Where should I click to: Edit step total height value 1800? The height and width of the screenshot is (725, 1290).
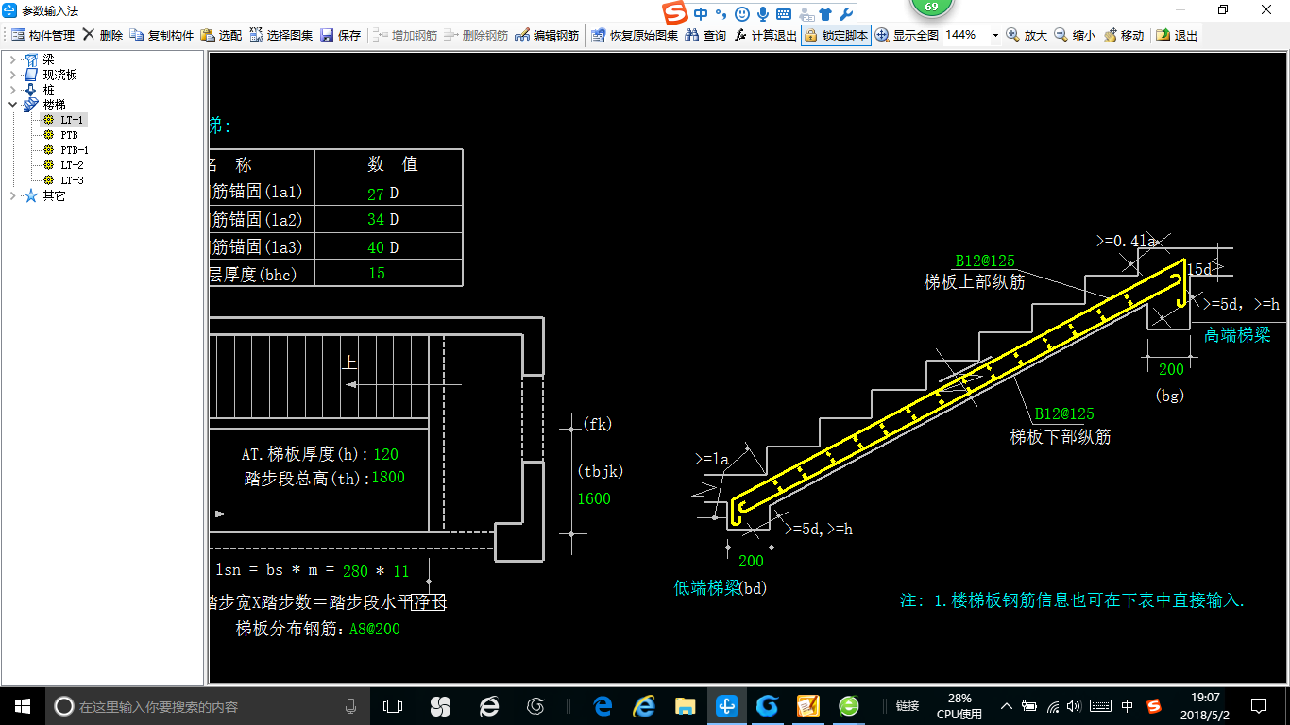[x=387, y=478]
